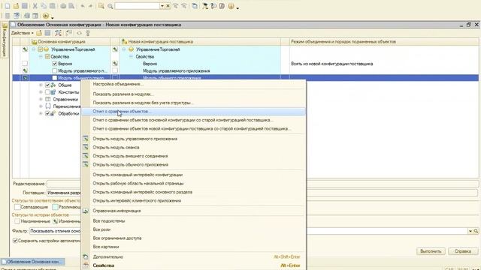This screenshot has height=270, width=481.
Task: Click the About info icon in toolbar
Action: pyautogui.click(x=231, y=6)
